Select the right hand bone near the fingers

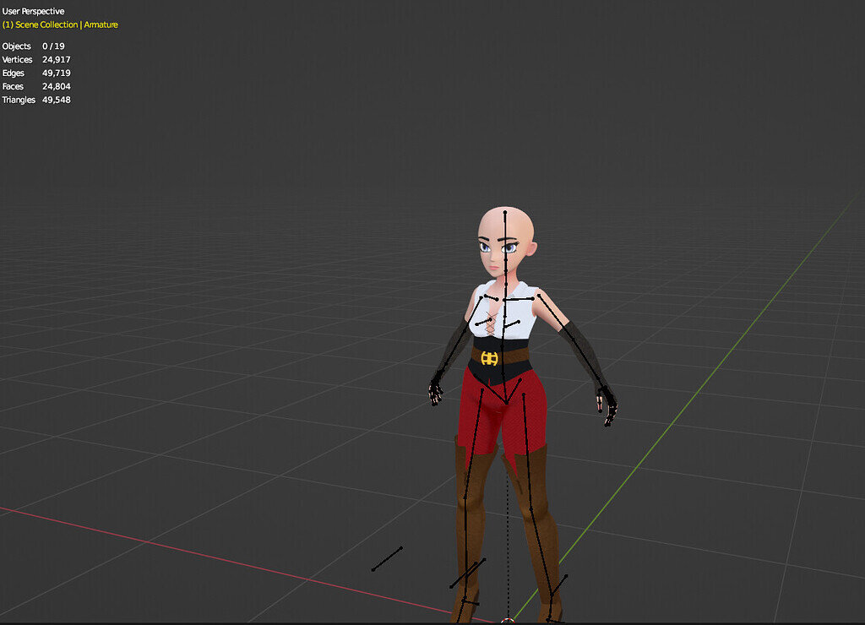click(437, 390)
